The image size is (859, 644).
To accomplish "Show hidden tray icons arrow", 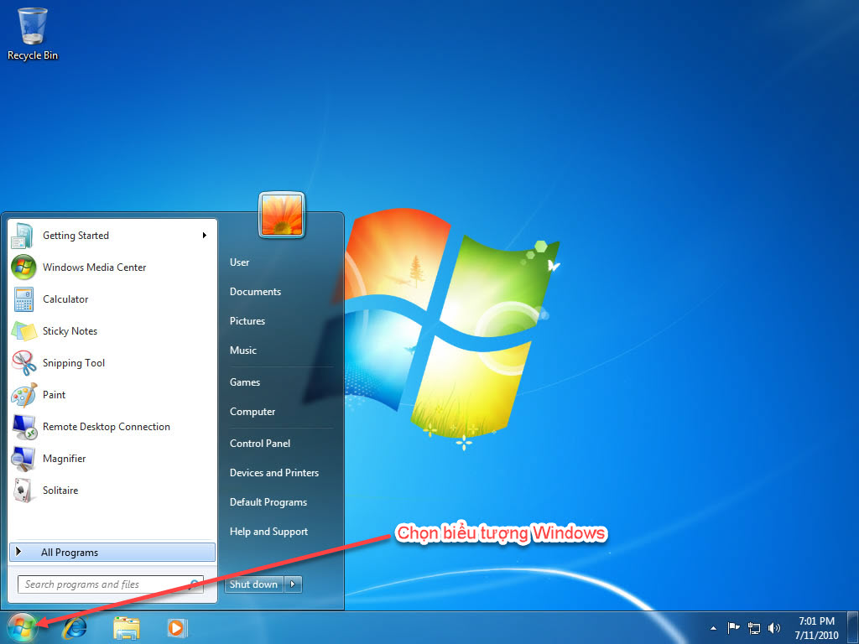I will (x=713, y=628).
